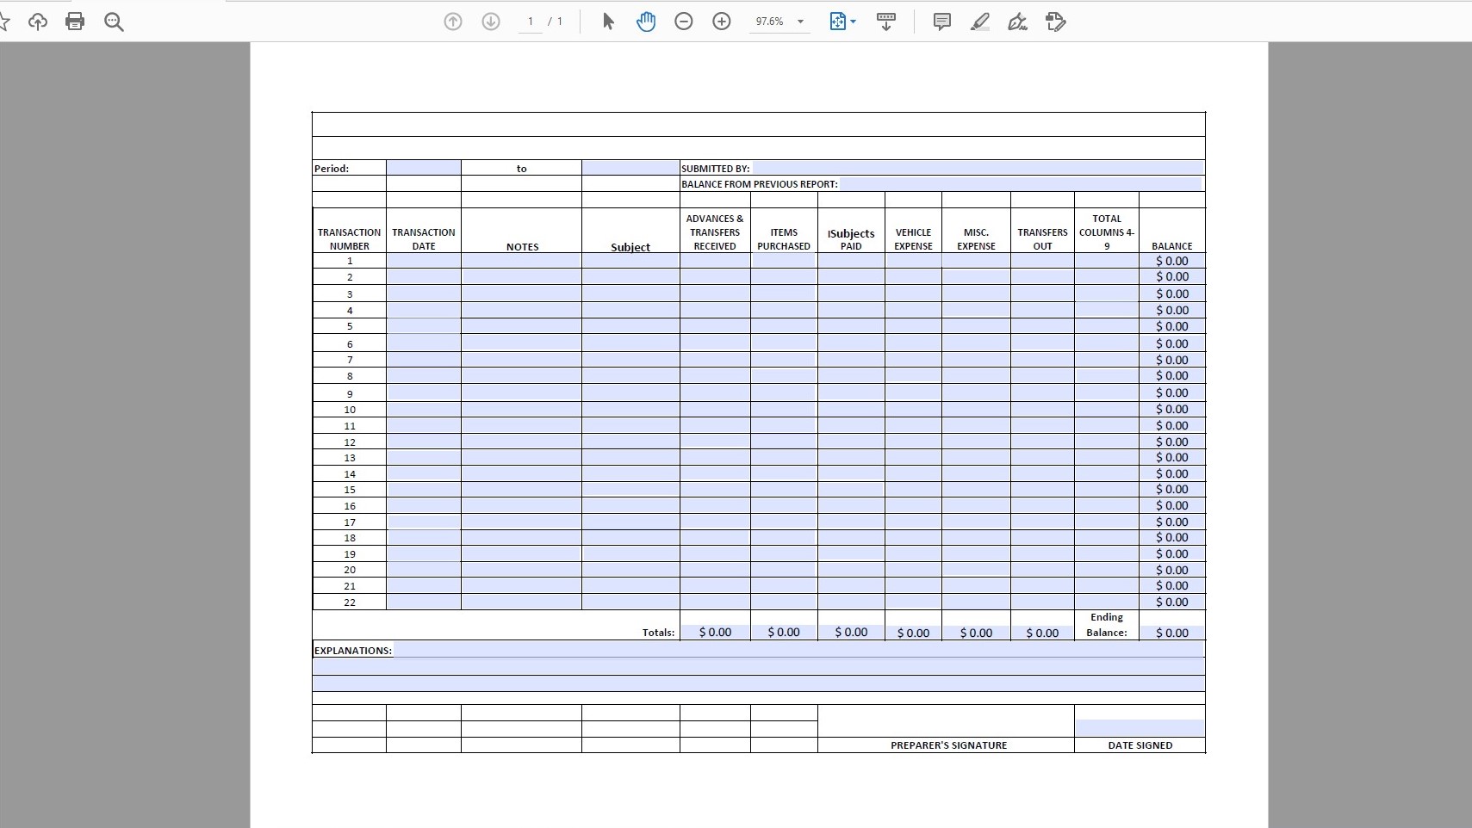Open the search tool
The width and height of the screenshot is (1472, 828).
coord(115,22)
